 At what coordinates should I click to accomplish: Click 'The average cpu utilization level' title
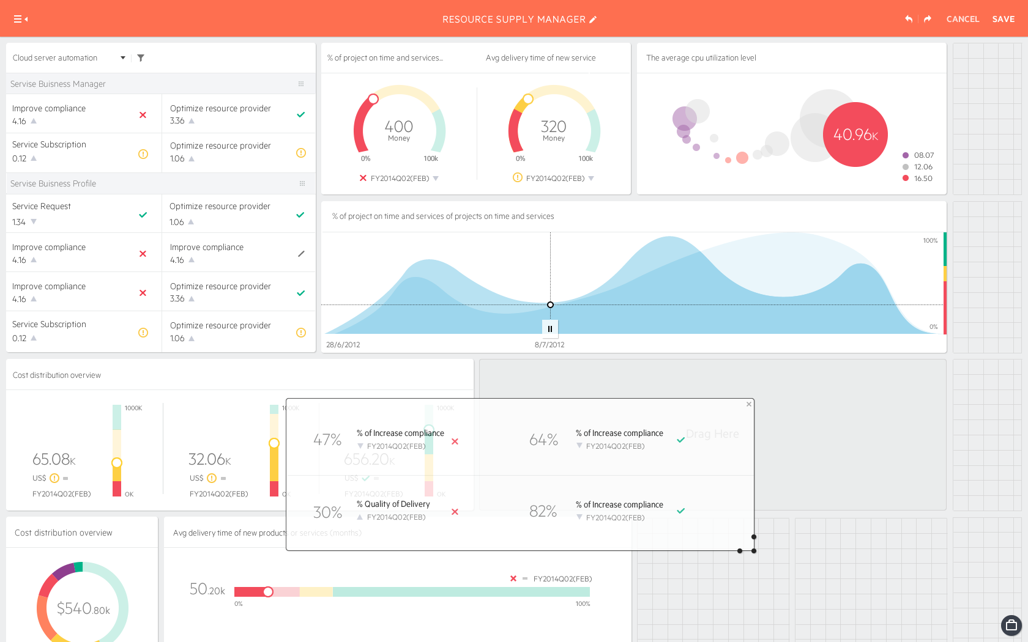click(x=701, y=58)
